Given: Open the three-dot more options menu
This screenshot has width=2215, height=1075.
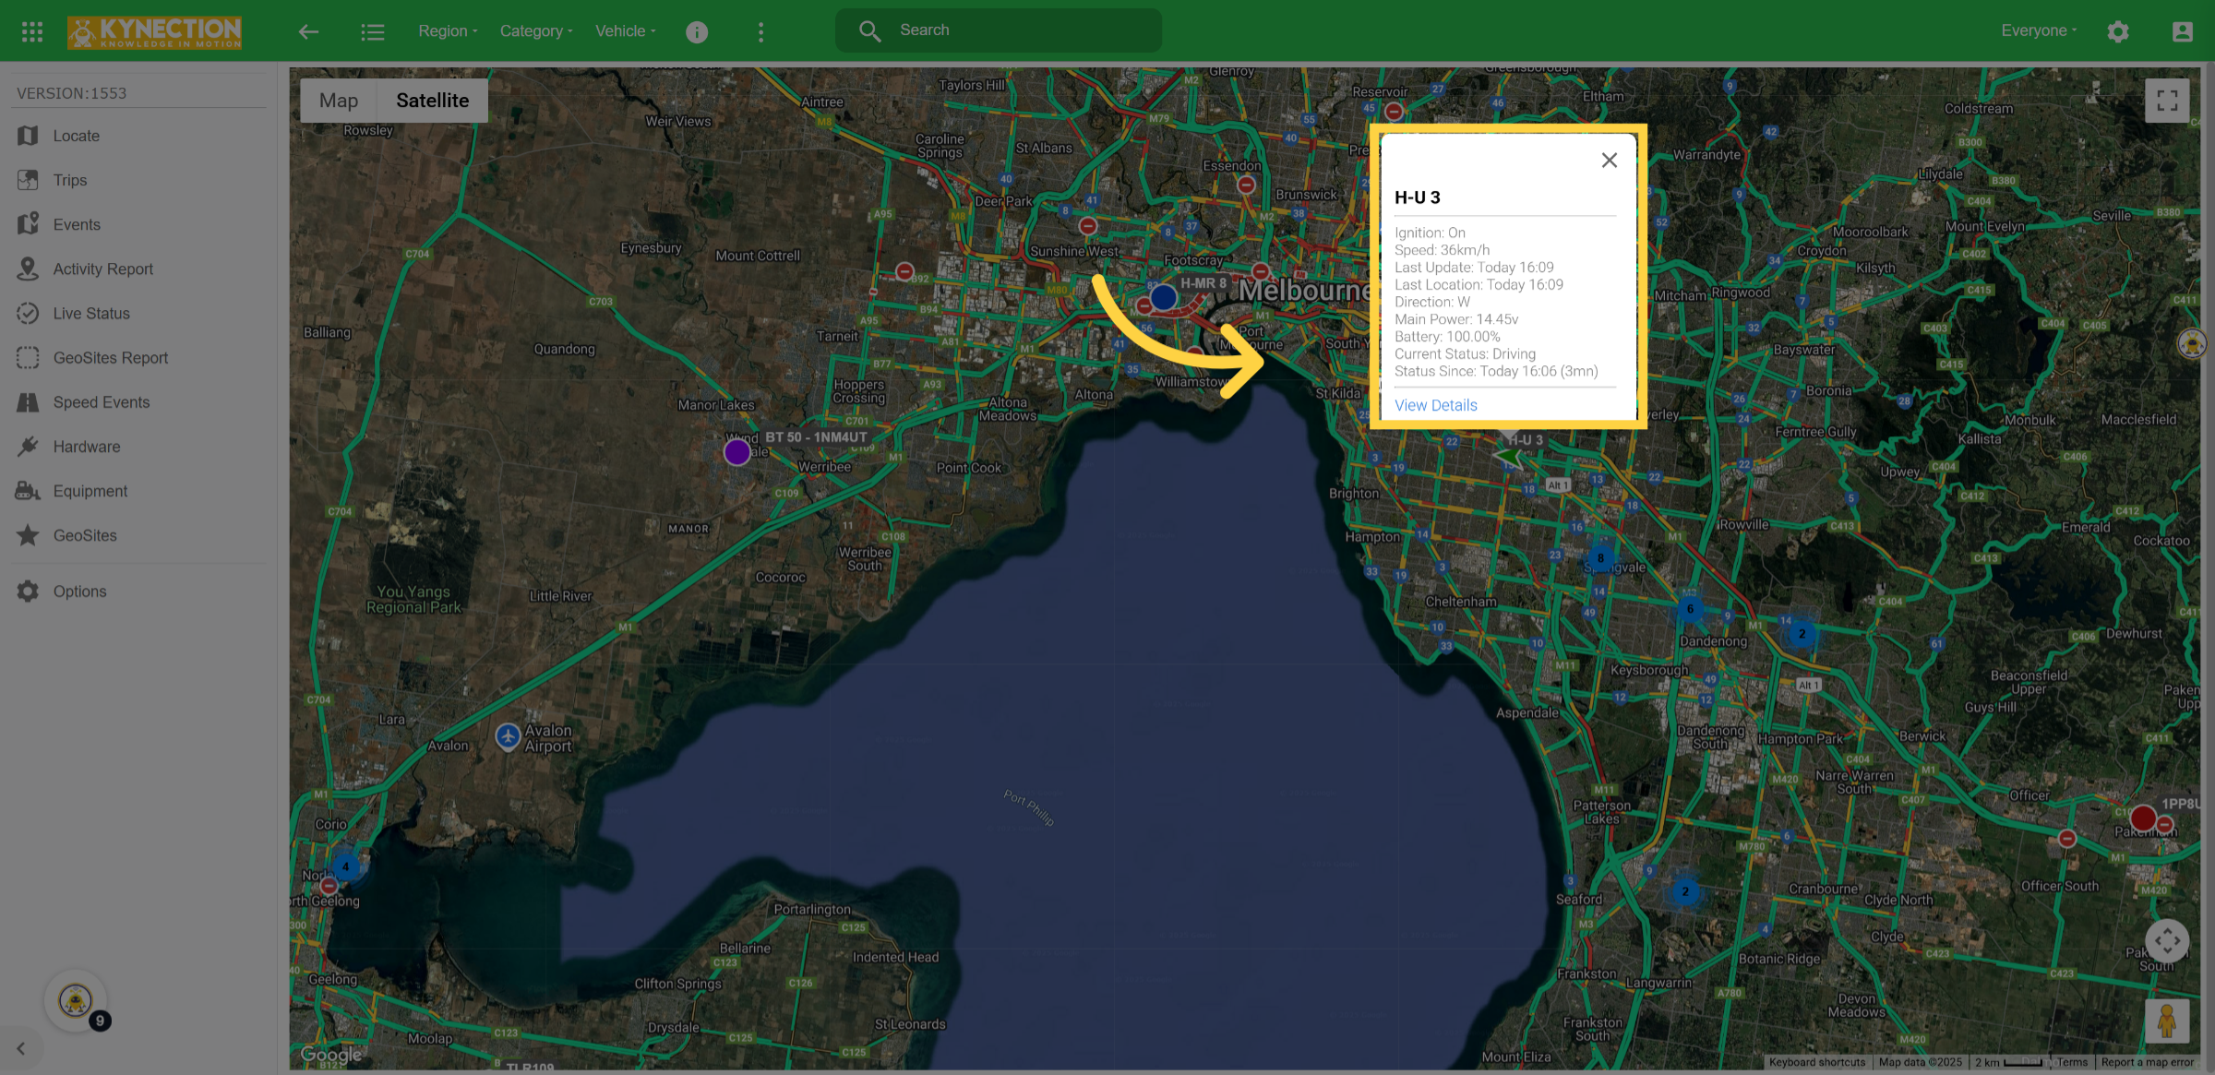Looking at the screenshot, I should [760, 31].
